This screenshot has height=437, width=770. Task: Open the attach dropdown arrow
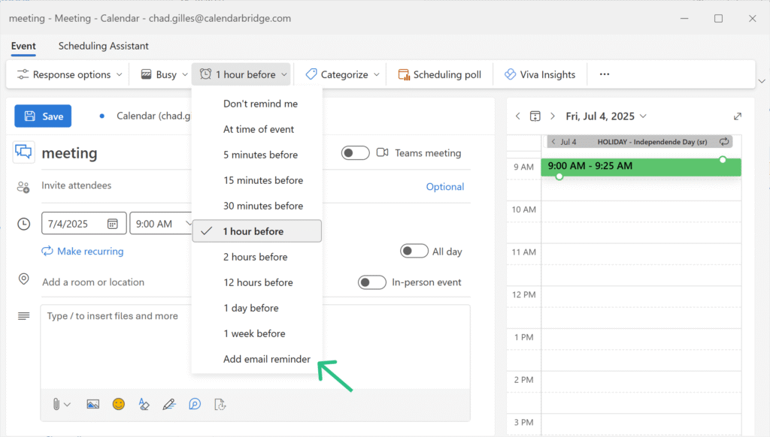pyautogui.click(x=67, y=405)
